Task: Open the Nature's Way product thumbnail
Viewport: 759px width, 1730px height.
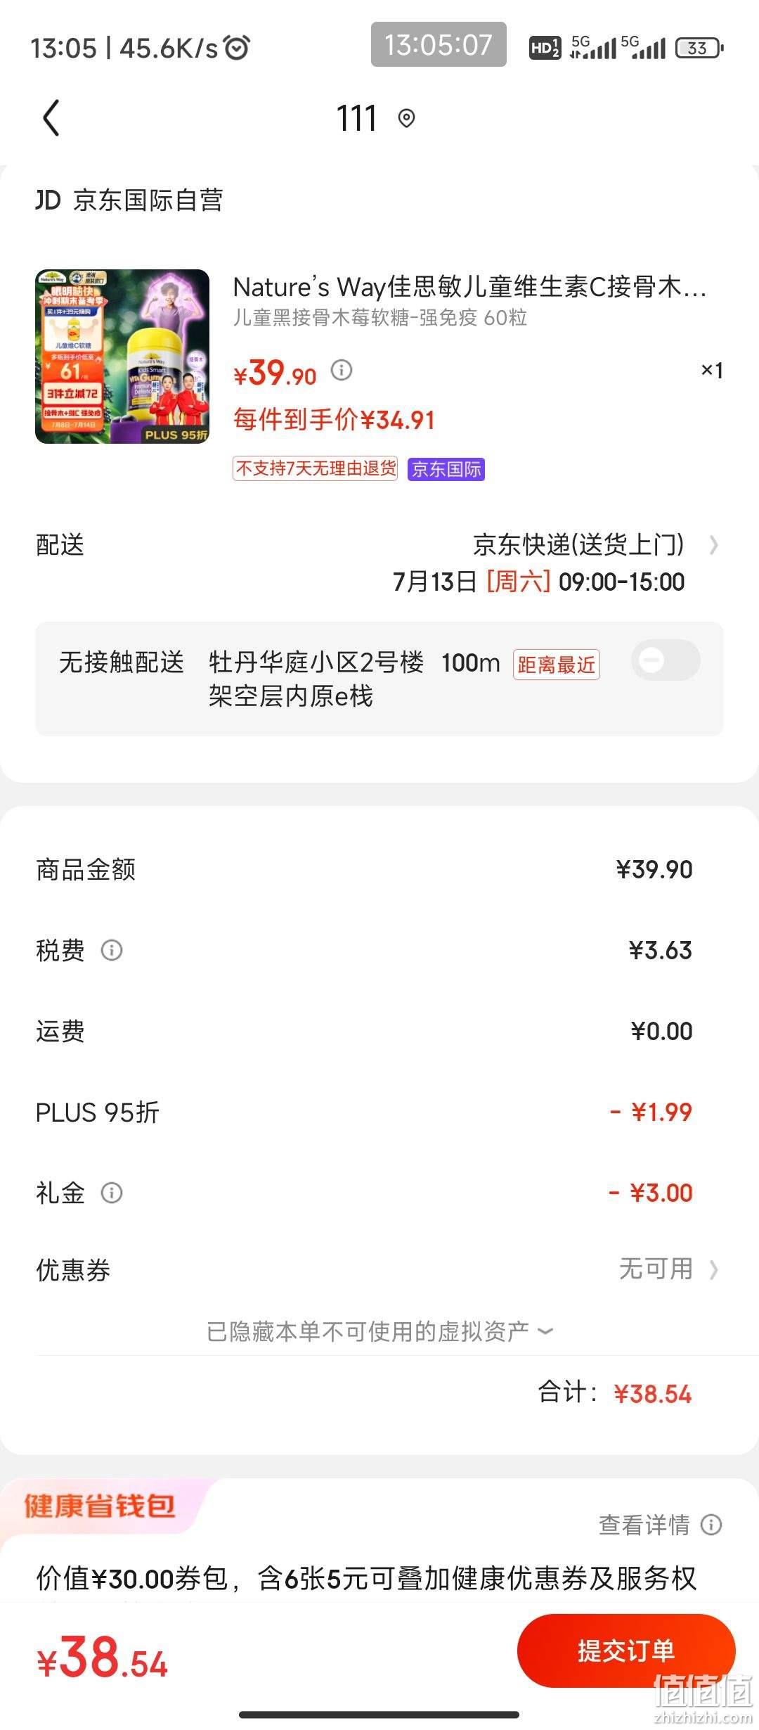Action: point(122,357)
